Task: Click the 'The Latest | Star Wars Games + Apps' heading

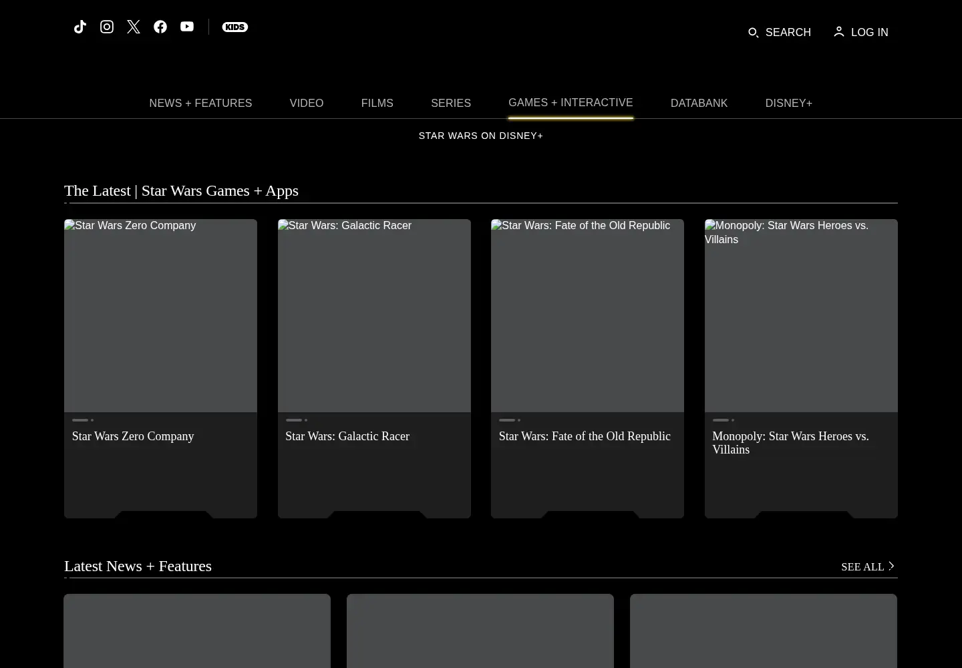Action: [x=181, y=190]
